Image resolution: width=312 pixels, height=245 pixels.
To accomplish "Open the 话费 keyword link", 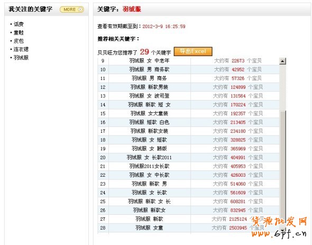I will [x=19, y=24].
